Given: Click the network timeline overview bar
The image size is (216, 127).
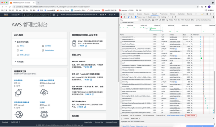Looking at the screenshot, I should (167, 28).
